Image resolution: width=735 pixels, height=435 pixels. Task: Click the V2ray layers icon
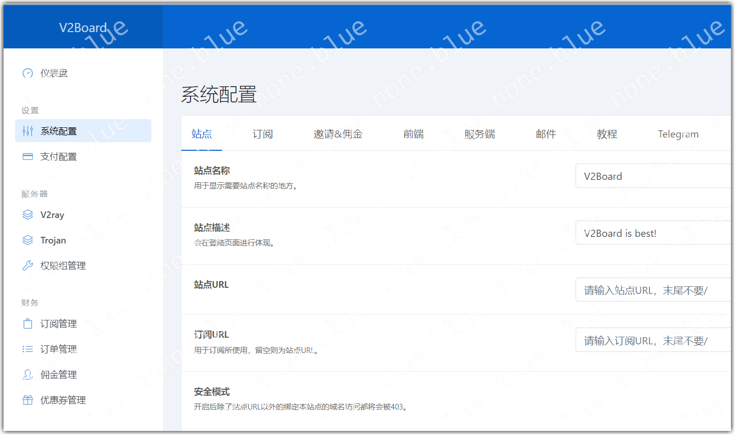tap(28, 215)
